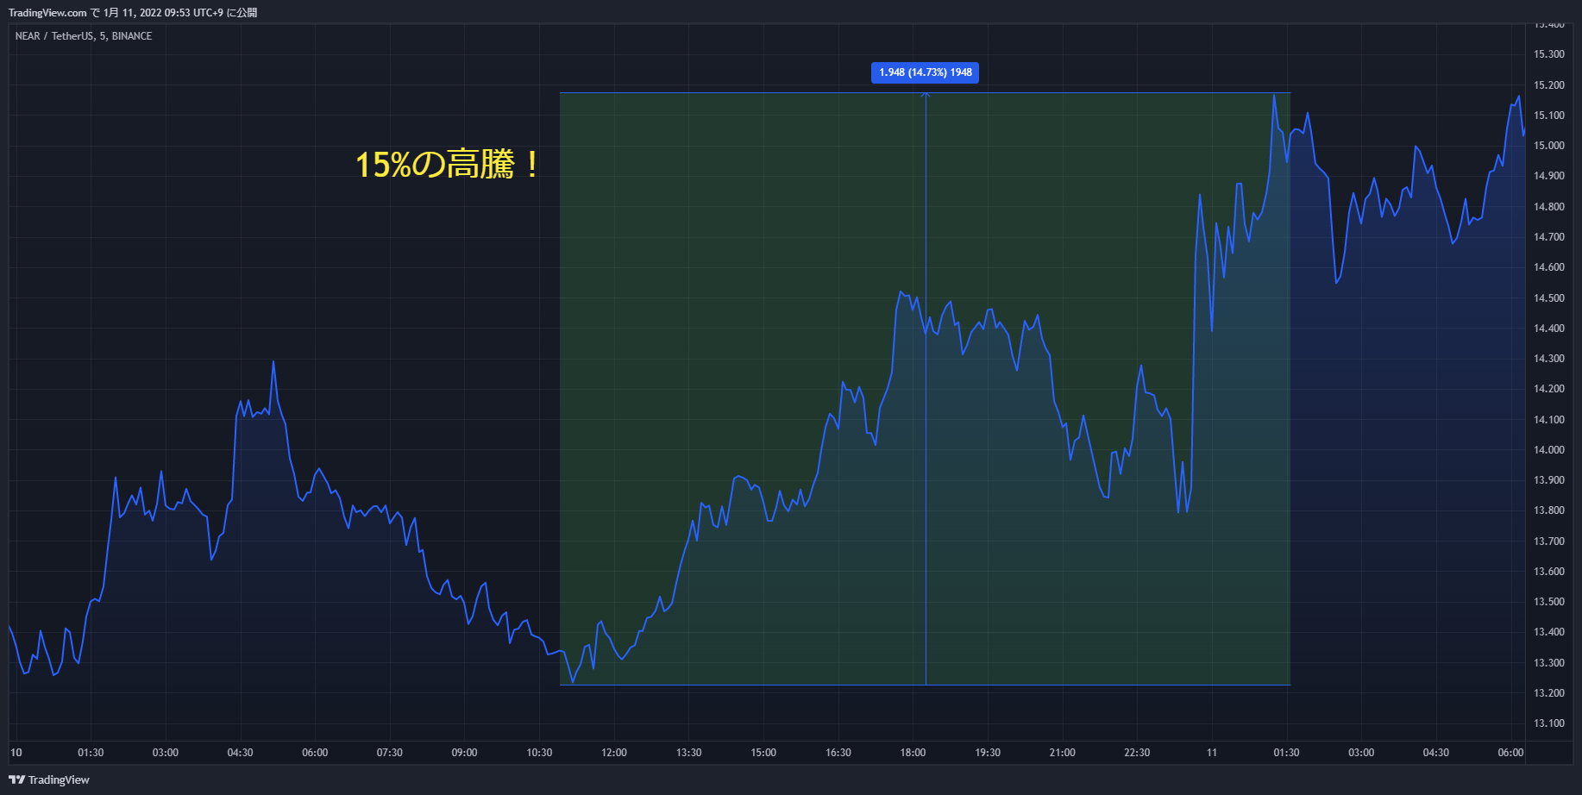Click the 12:00 time axis label
The image size is (1582, 795).
click(614, 753)
